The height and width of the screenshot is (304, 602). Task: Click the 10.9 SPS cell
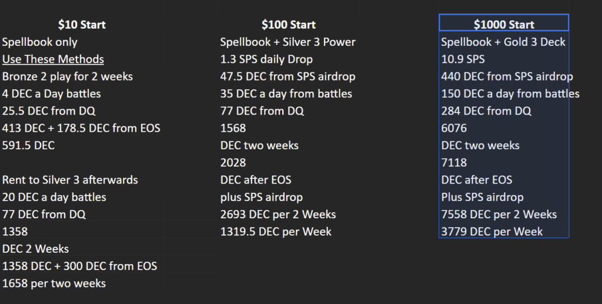(463, 59)
